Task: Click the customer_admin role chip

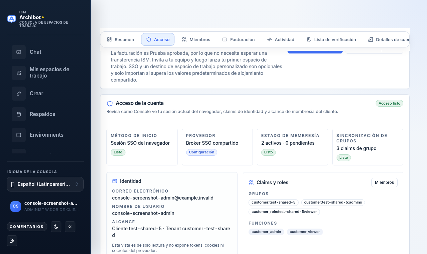Action: (266, 232)
